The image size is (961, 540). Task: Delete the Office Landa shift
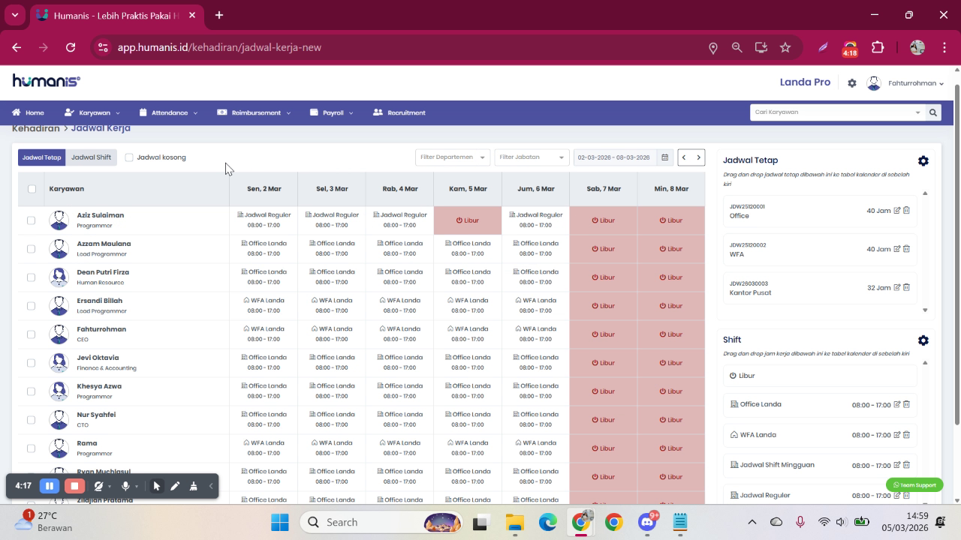(906, 404)
